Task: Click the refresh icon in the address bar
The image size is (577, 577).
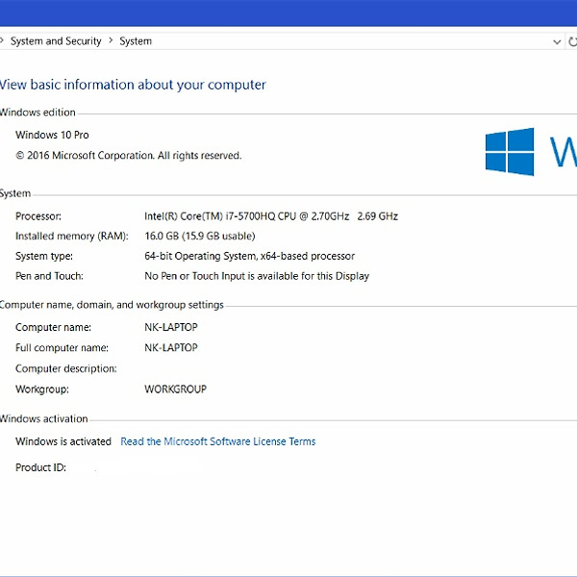Action: pyautogui.click(x=571, y=41)
